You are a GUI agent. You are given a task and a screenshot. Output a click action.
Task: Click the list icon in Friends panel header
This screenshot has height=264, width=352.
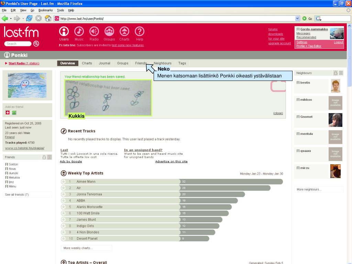[49, 157]
